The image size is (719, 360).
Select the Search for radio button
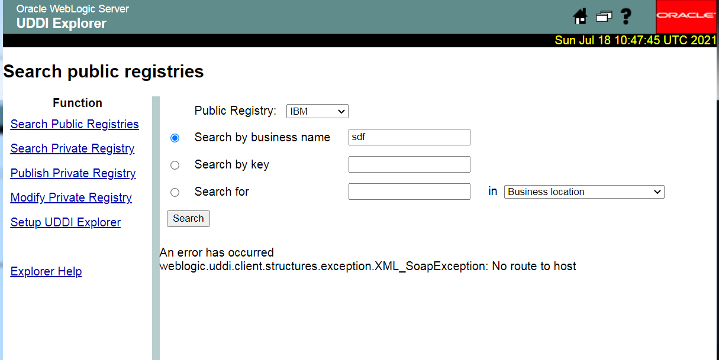pos(175,192)
